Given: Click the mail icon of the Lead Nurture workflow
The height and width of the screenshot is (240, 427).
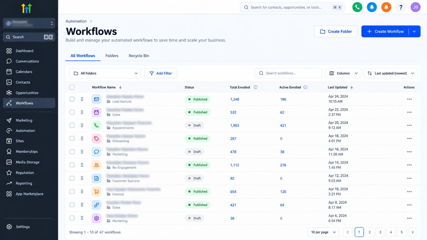Looking at the screenshot, I should tap(97, 99).
